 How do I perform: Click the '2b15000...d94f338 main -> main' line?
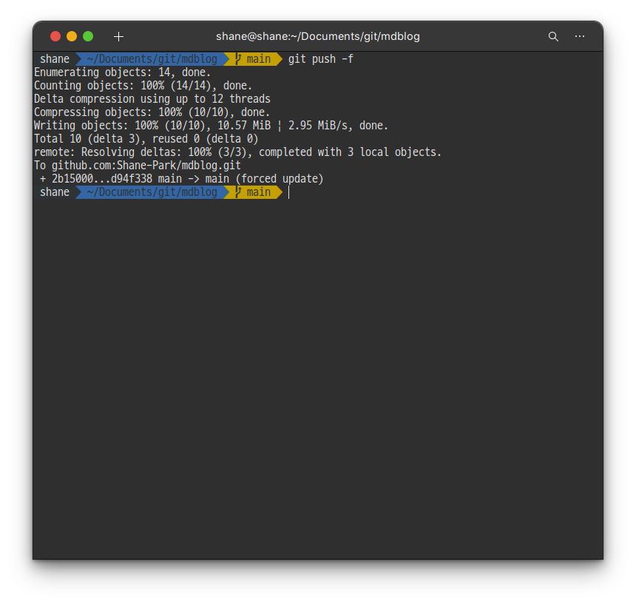pos(181,179)
